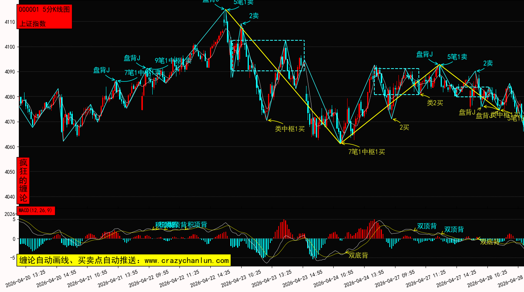This screenshot has height=292, width=524.
Task: Select the leftmost 盘背J annotation
Action: tap(101, 70)
